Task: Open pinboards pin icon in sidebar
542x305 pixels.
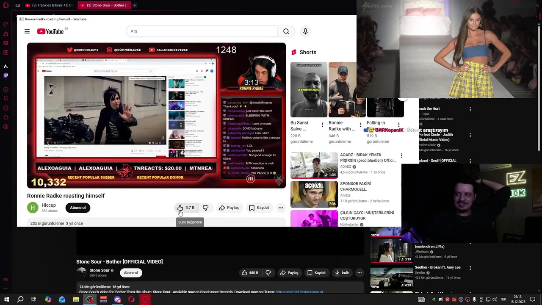Action: (x=6, y=99)
